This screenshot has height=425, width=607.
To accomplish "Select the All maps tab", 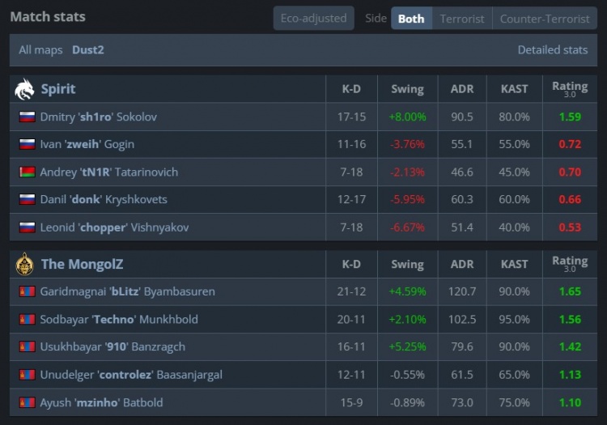I will 40,49.
